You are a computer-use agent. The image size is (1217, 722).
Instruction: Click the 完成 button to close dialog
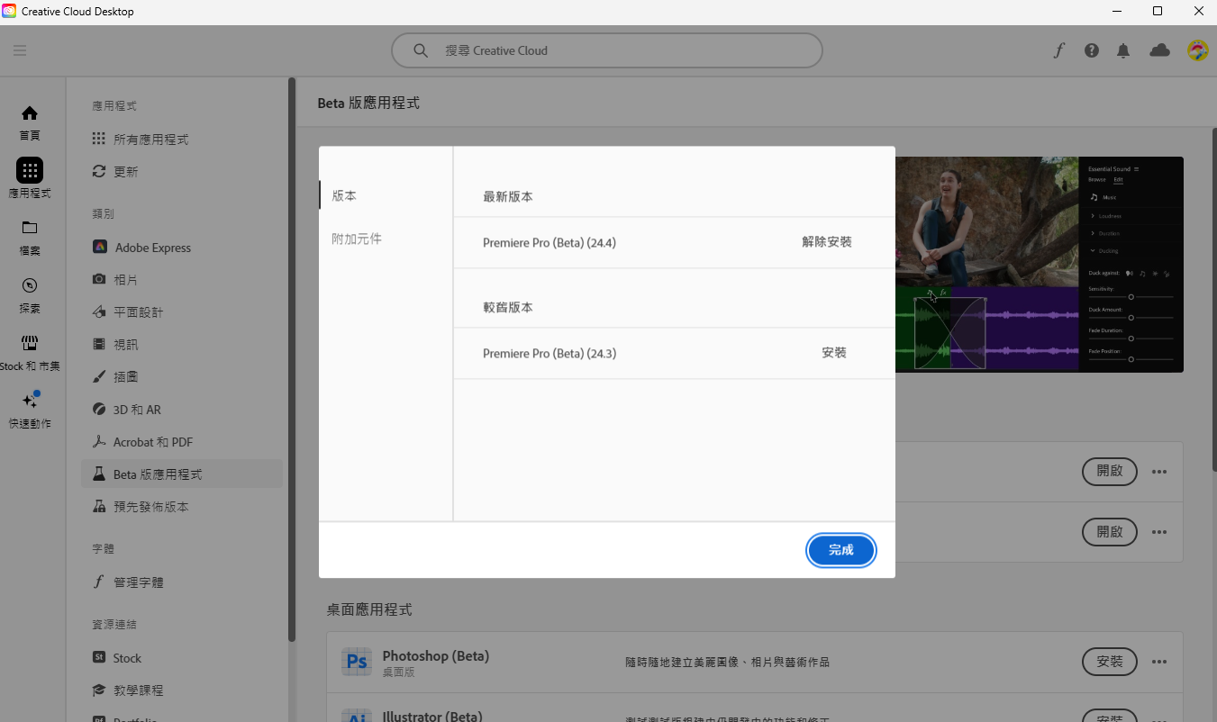pos(840,550)
